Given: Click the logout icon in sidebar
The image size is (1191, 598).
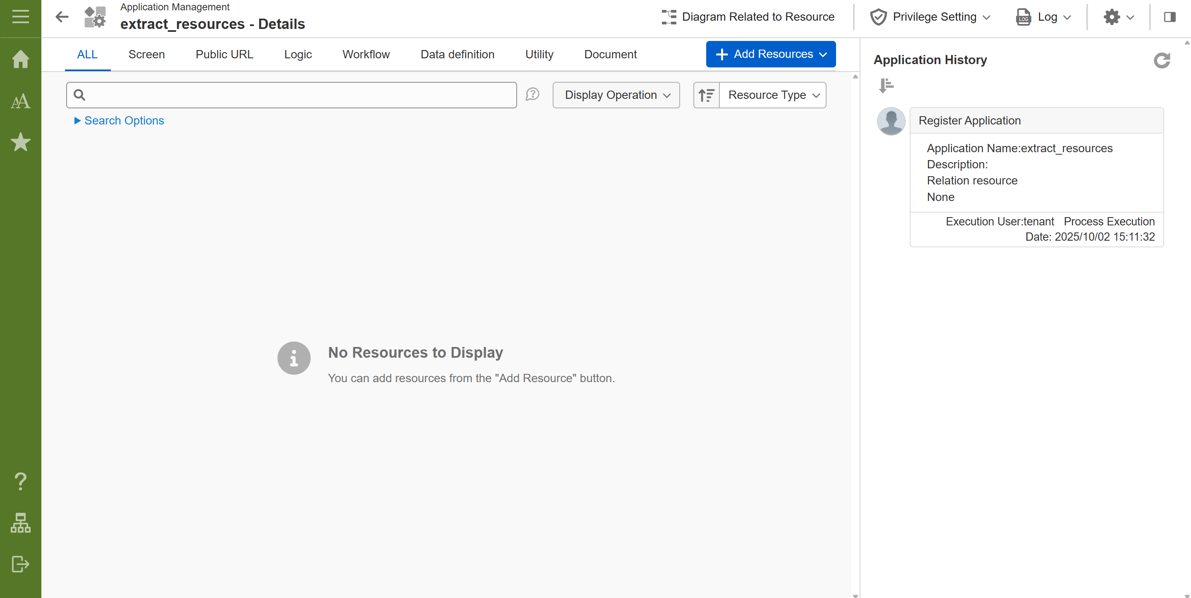Looking at the screenshot, I should point(20,564).
